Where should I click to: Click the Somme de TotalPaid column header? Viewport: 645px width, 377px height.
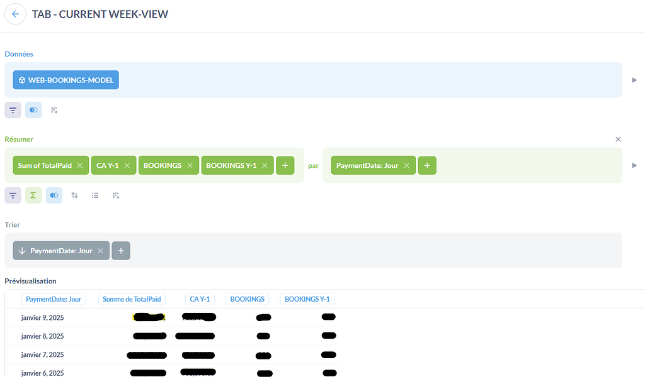[132, 299]
